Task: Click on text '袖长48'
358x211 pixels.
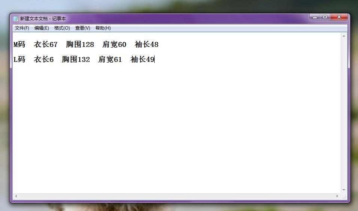Action: click(146, 44)
